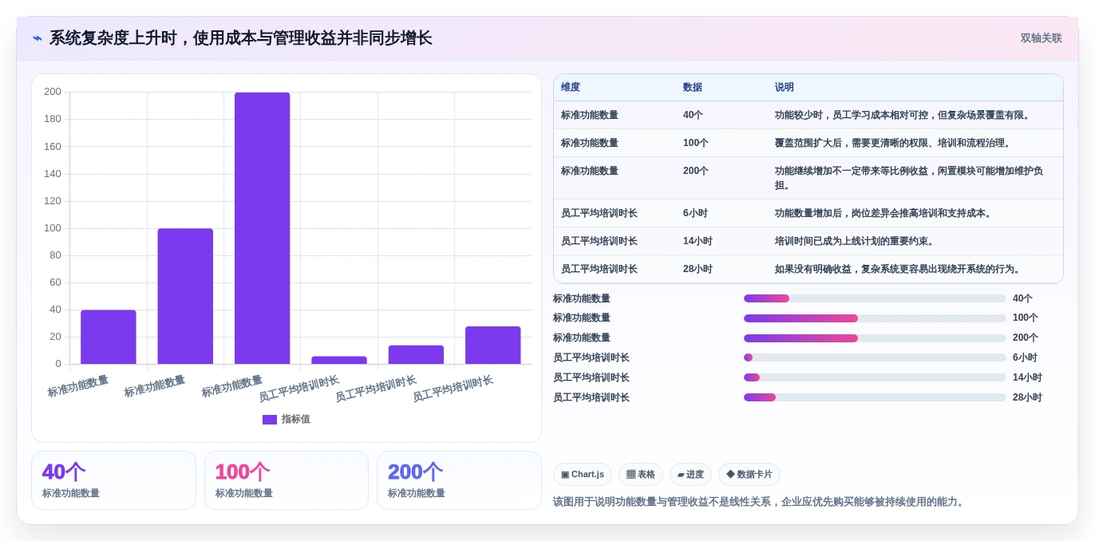Click the chart bar with value 6
Screen dimensions: 1095x541
[339, 360]
